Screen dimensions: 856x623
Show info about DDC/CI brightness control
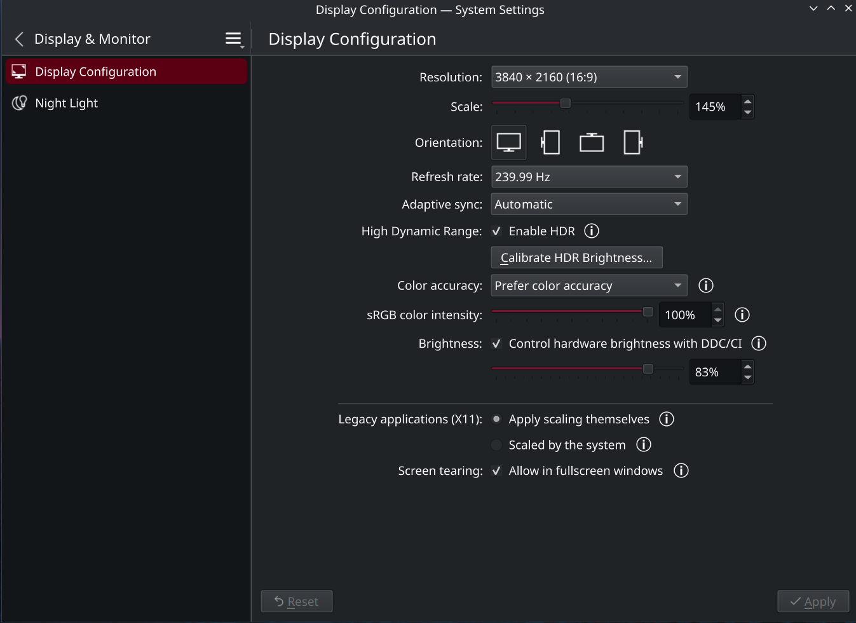pos(759,343)
